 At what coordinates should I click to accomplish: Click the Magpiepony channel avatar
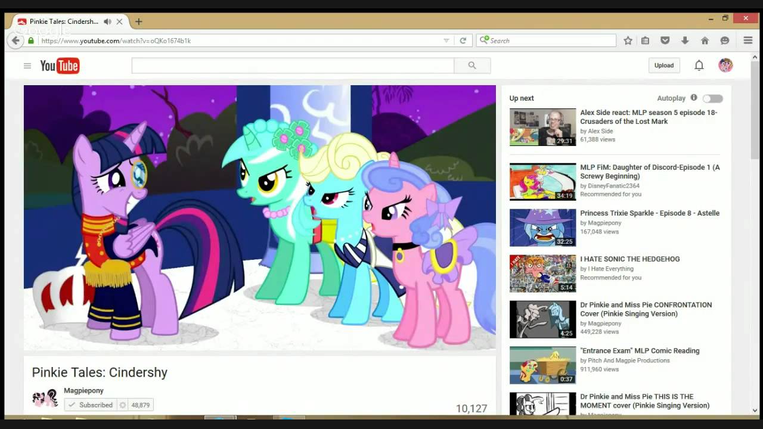[x=45, y=398]
